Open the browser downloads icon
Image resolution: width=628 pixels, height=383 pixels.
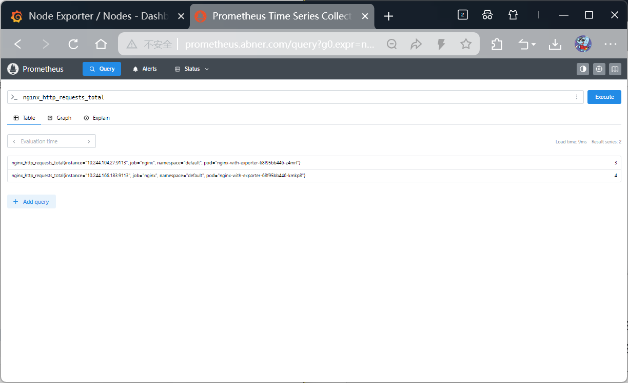coord(555,45)
